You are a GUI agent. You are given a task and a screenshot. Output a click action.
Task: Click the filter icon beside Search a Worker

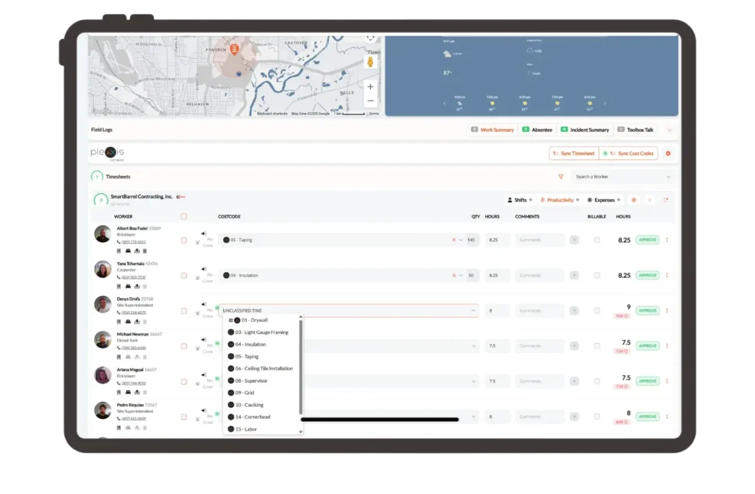(x=561, y=176)
